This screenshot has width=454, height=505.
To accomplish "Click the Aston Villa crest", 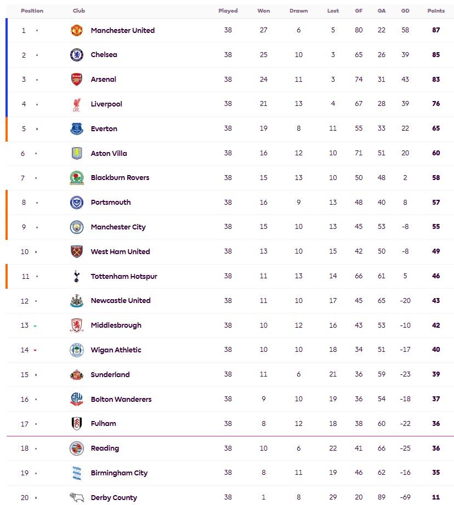I will (76, 153).
